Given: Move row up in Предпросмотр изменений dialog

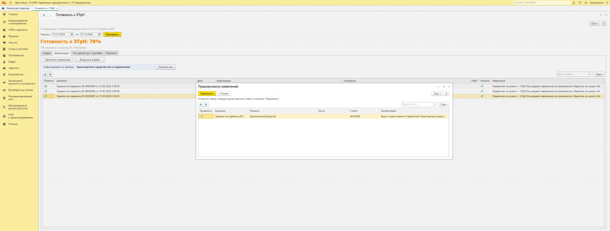Looking at the screenshot, I should [x=201, y=104].
